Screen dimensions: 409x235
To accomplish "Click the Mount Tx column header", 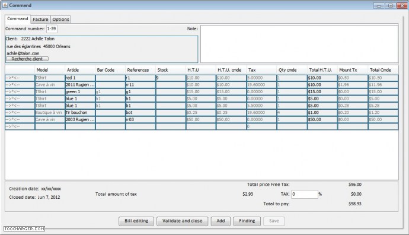I will (353, 70).
